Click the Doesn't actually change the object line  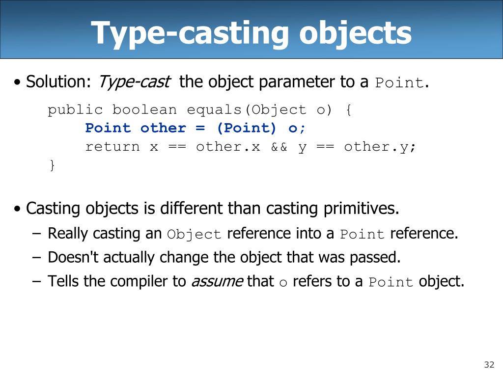(224, 257)
